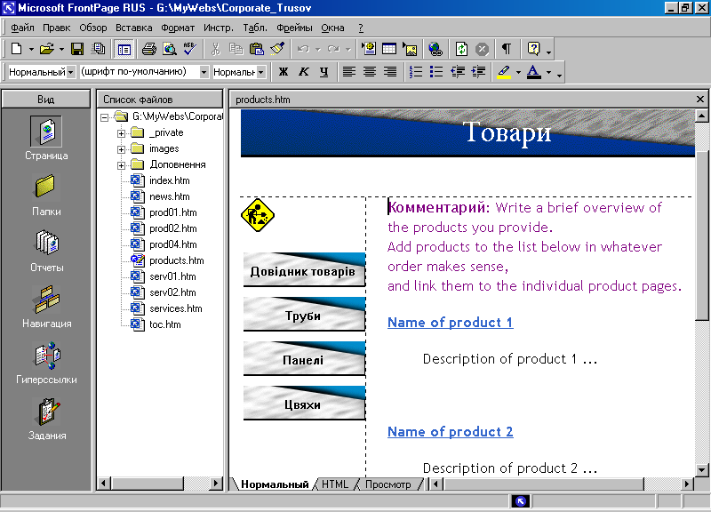Click the Redo arrow icon
Image resolution: width=711 pixels, height=512 pixels.
pyautogui.click(x=334, y=49)
